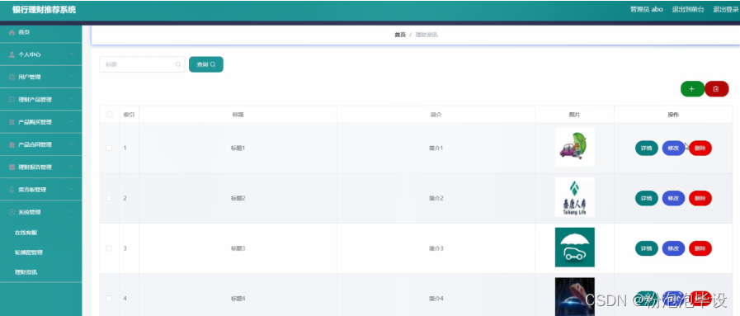Screen dimensions: 740x316
Task: Click the person icon beside 个人中心
Action: coord(12,54)
